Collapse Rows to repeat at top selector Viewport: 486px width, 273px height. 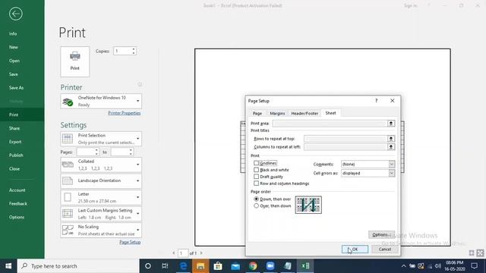click(x=391, y=139)
